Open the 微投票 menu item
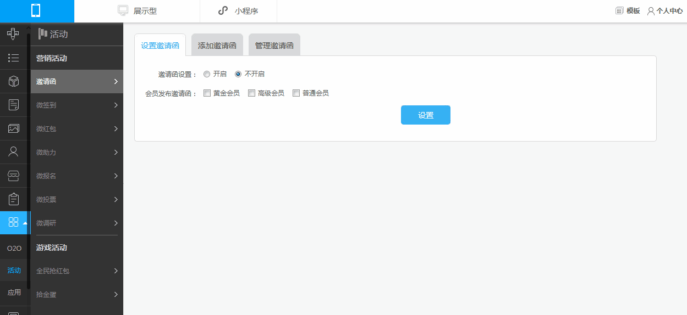Viewport: 687px width, 315px height. (77, 200)
